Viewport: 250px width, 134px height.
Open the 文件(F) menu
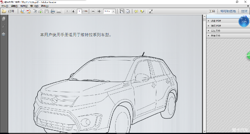5,6
